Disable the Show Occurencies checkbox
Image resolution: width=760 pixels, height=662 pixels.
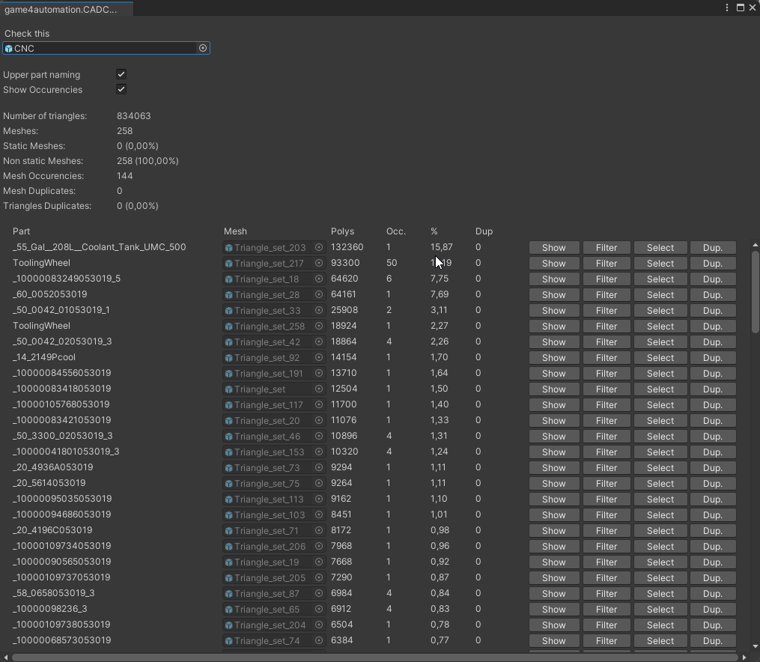coord(121,89)
